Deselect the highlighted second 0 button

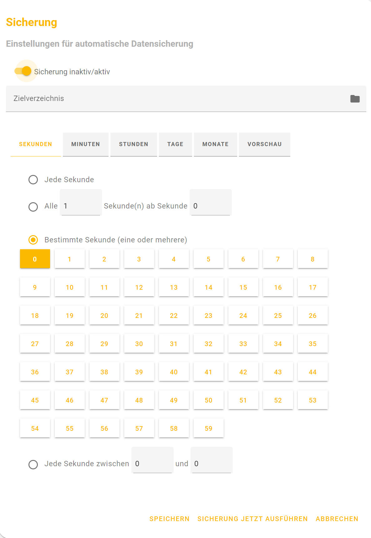tap(35, 259)
